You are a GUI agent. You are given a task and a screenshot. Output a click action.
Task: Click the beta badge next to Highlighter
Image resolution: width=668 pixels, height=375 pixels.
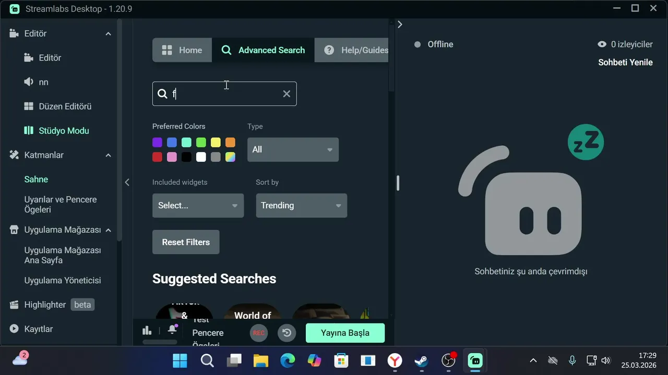pos(82,305)
